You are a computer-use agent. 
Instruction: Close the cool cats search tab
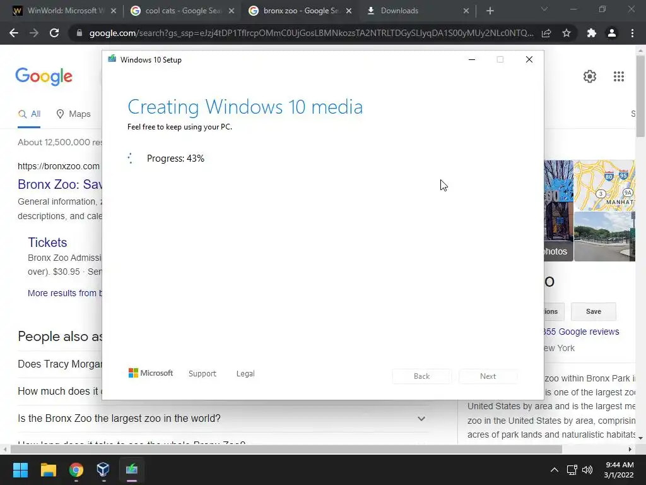tap(232, 11)
